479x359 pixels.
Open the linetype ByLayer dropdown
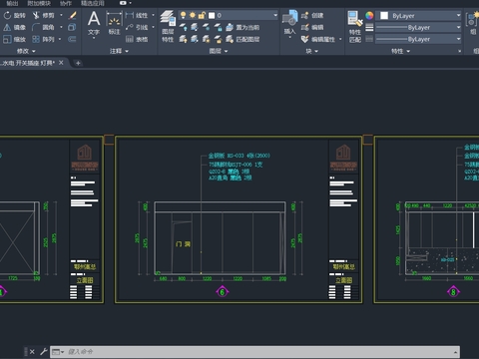(458, 39)
